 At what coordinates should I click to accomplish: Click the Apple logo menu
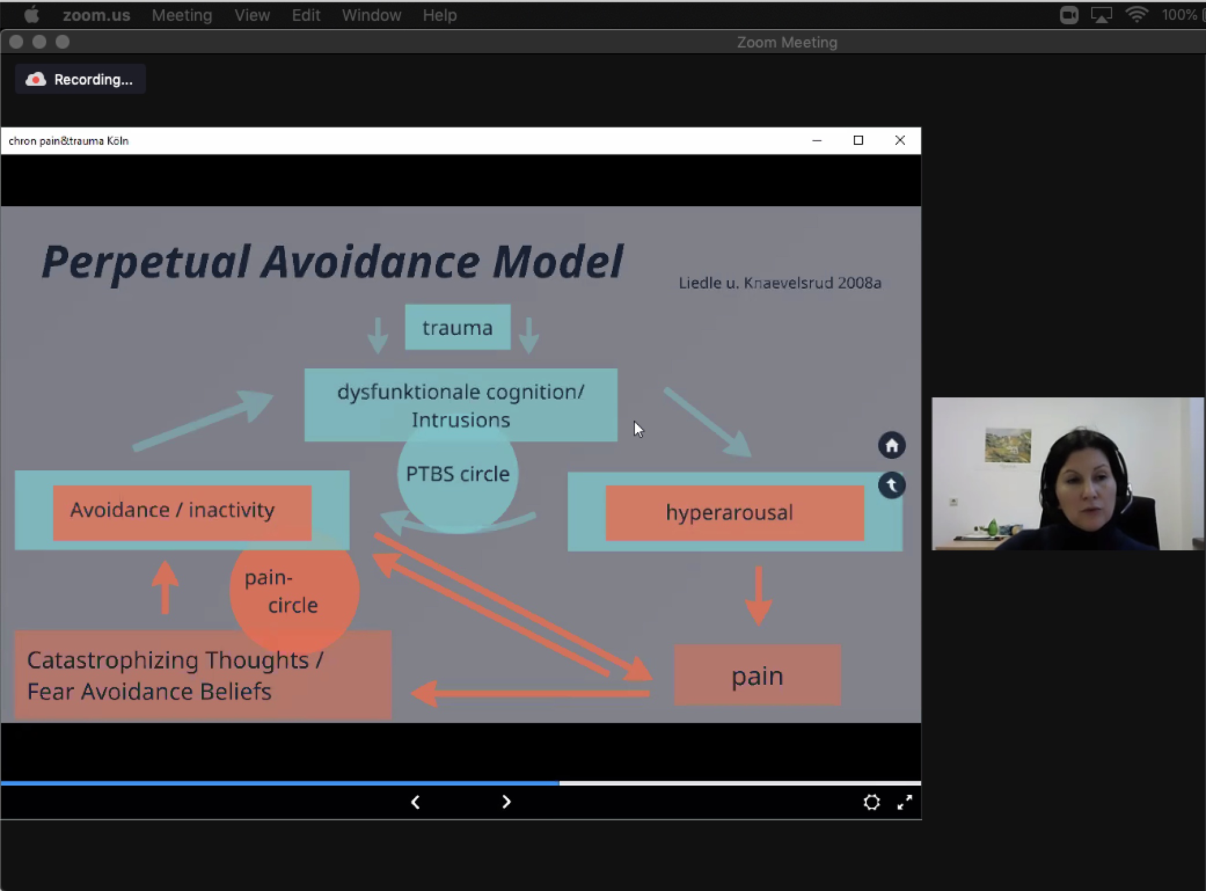32,15
